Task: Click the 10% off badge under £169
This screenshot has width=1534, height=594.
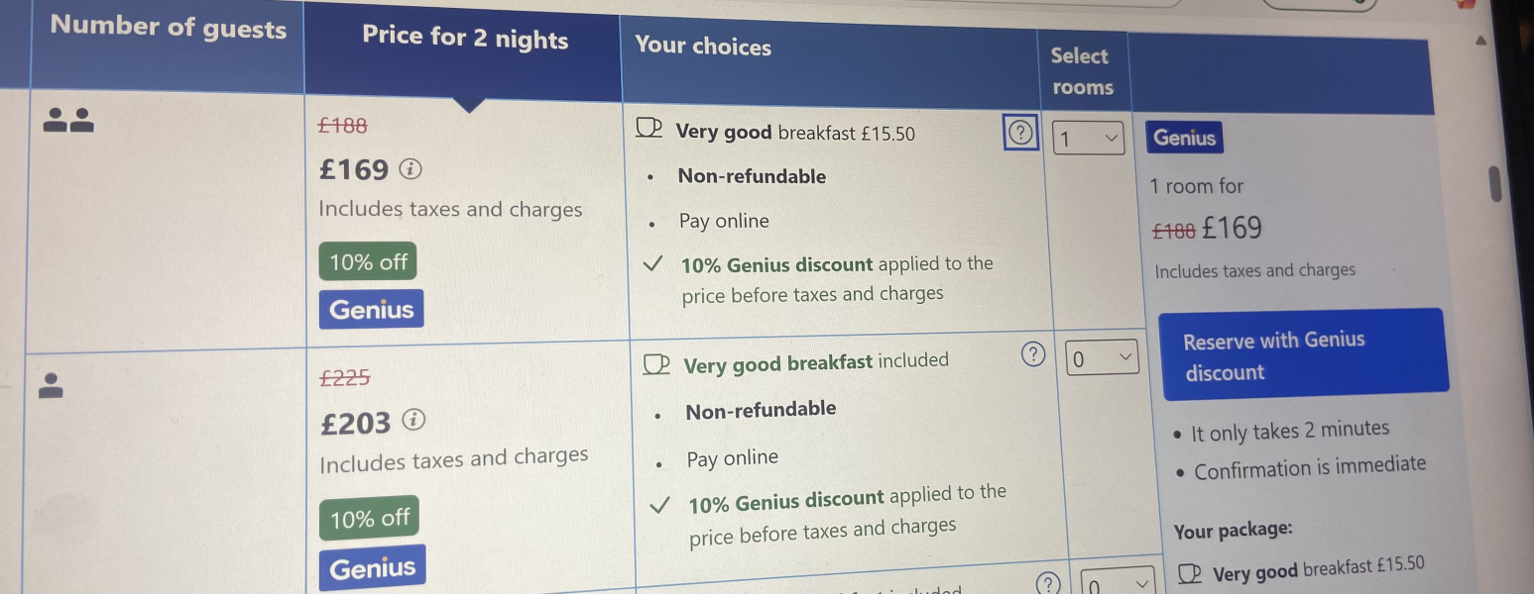Action: pos(367,261)
